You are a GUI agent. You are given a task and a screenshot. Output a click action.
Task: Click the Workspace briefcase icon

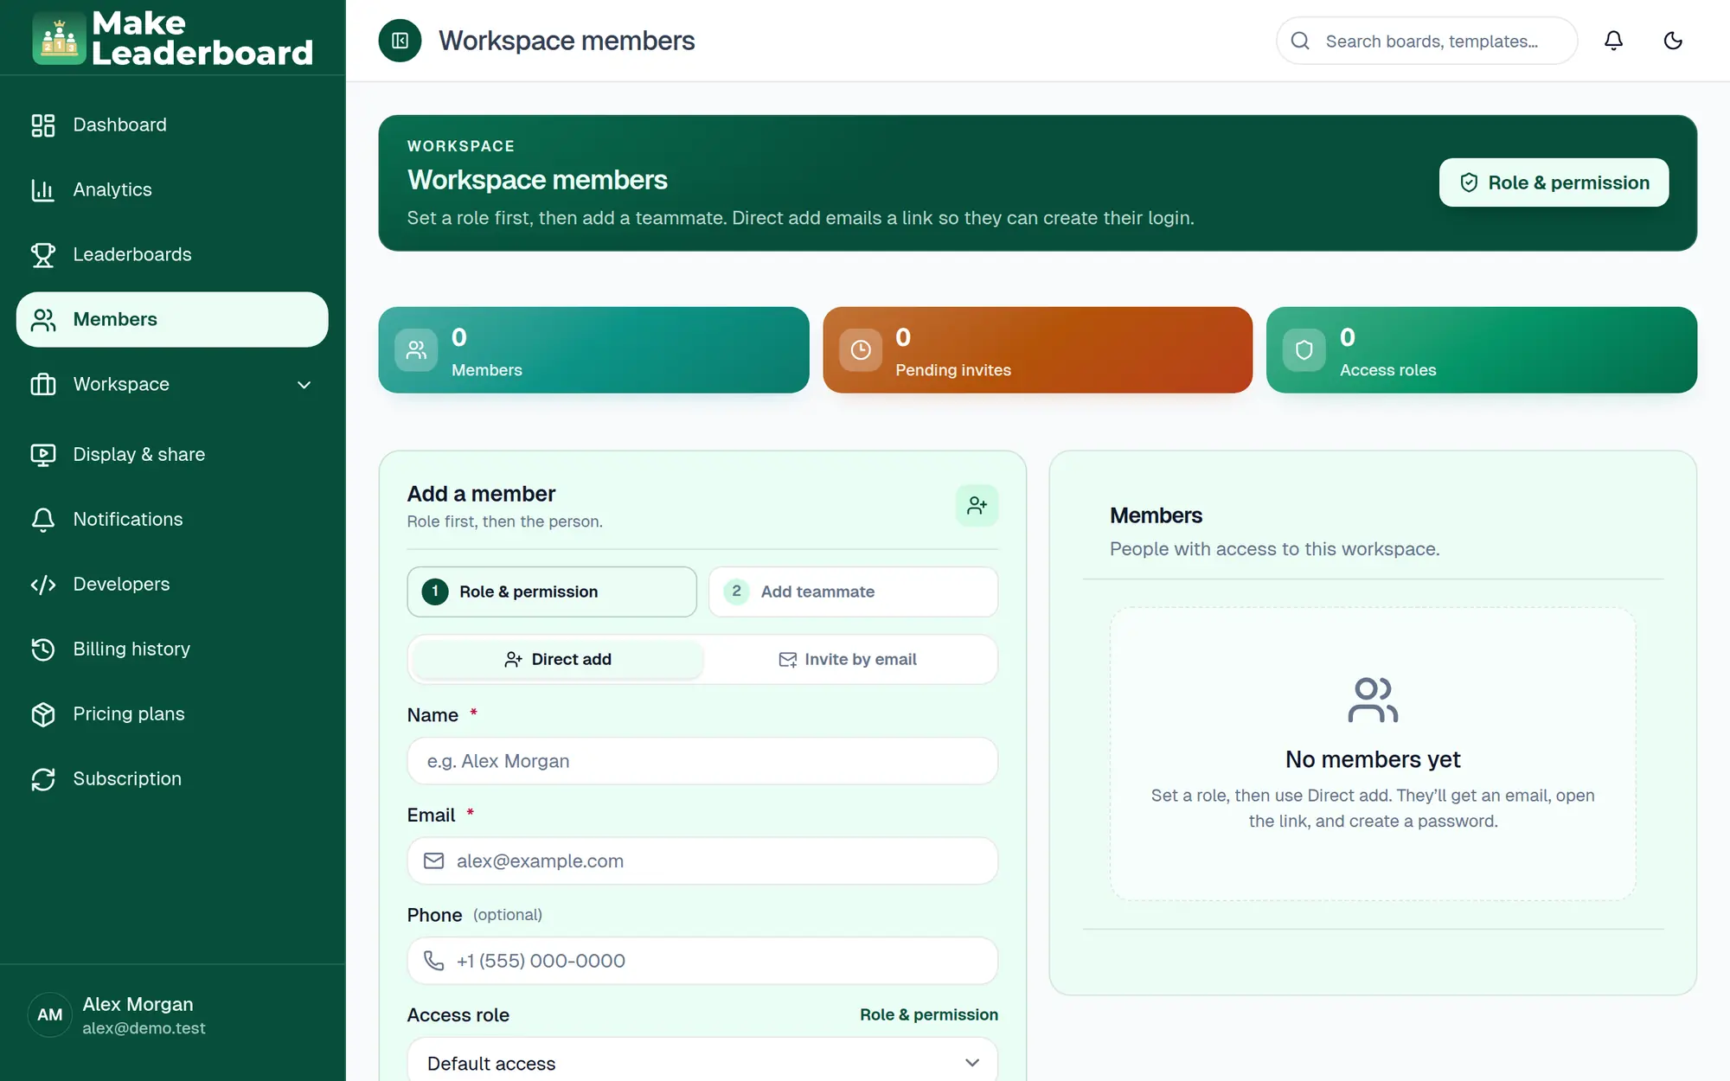click(43, 385)
